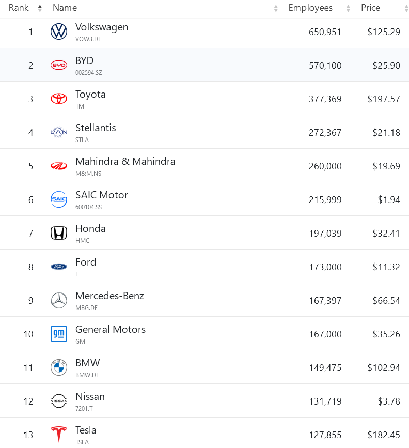The image size is (409, 448).
Task: Open the Nissan company name link
Action: 90,396
